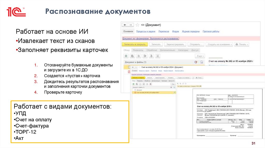The image size is (265, 148).
Task: Click zoom in magnifier above invoice preview
Action: point(178,84)
